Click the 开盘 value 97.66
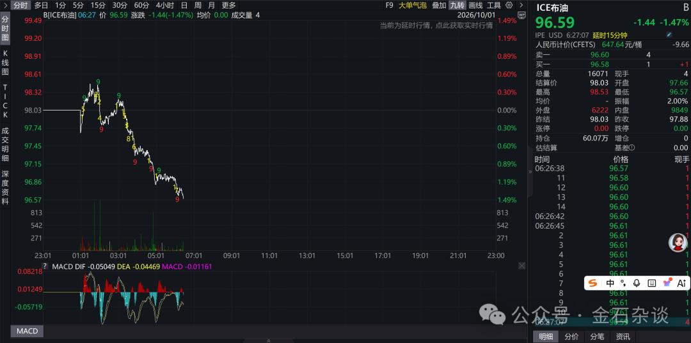 678,82
